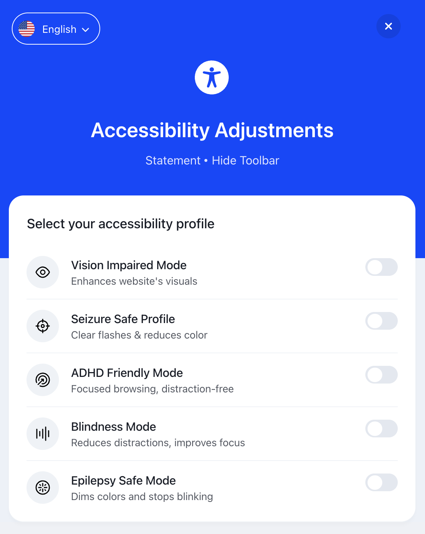This screenshot has height=534, width=425.
Task: Click the Accessibility Adjustments heading
Action: pos(212,130)
